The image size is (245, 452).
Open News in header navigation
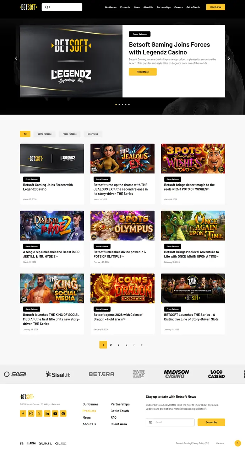(x=137, y=7)
